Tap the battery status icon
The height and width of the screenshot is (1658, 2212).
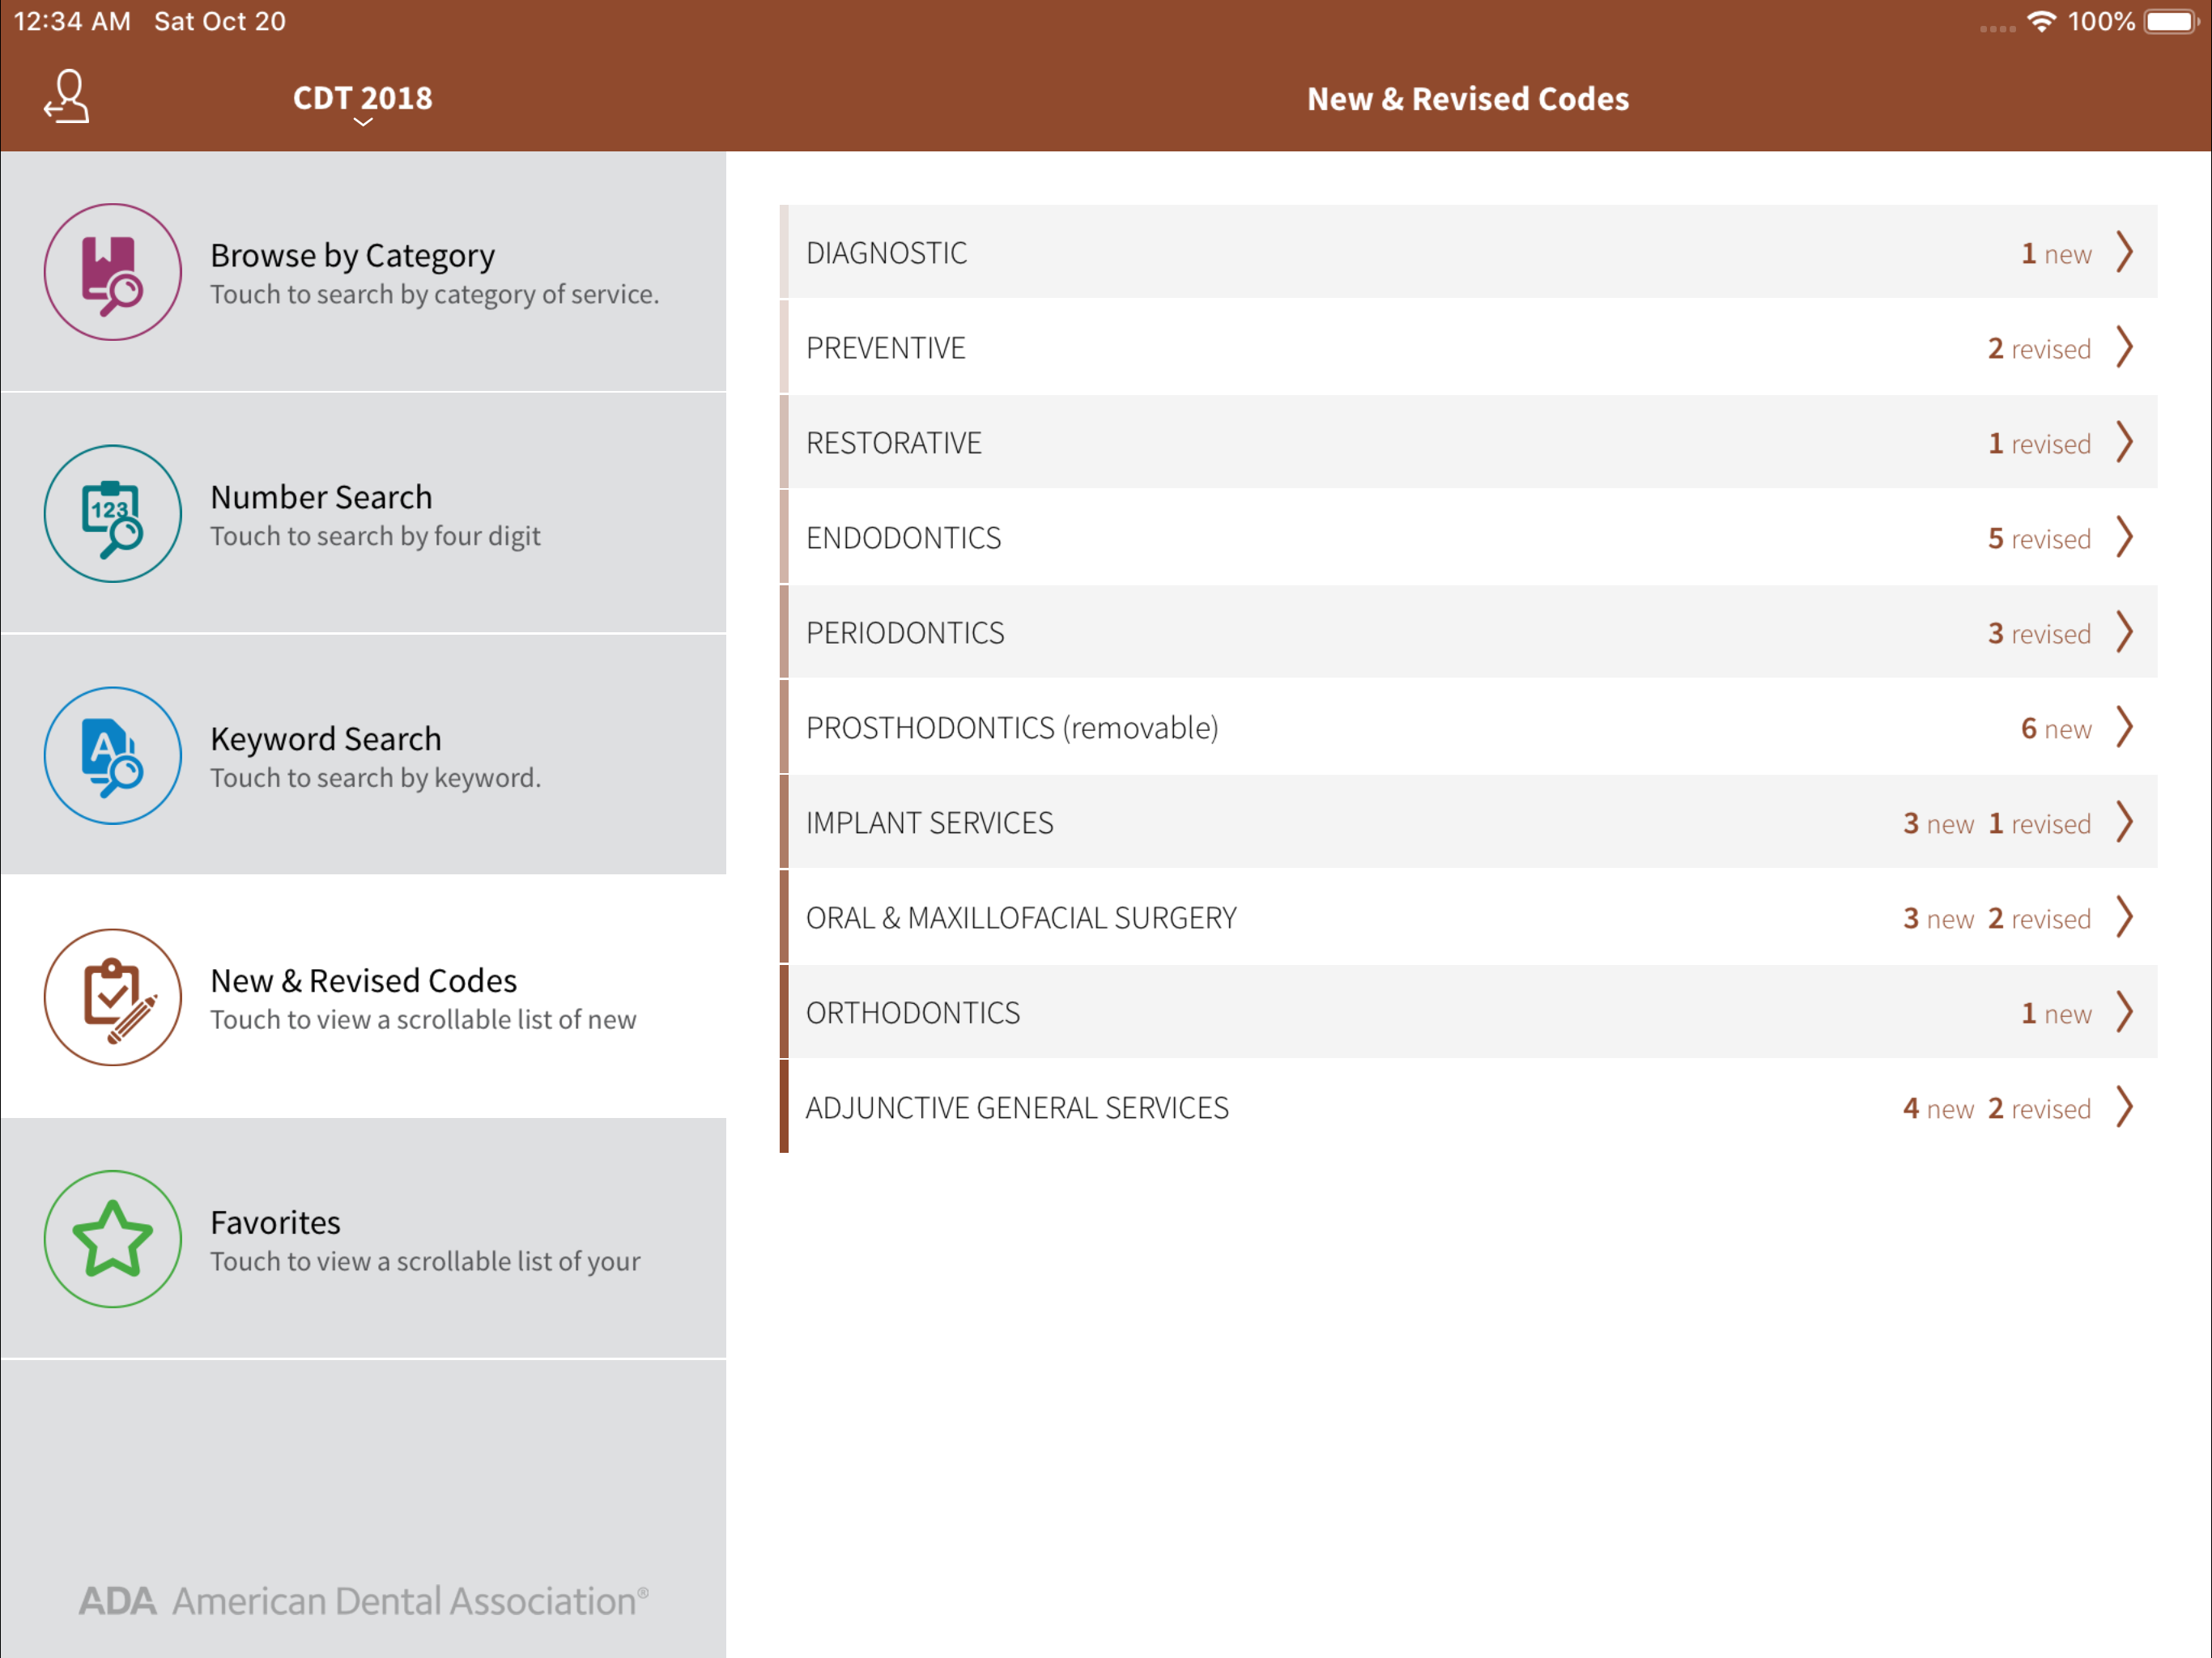[2172, 21]
